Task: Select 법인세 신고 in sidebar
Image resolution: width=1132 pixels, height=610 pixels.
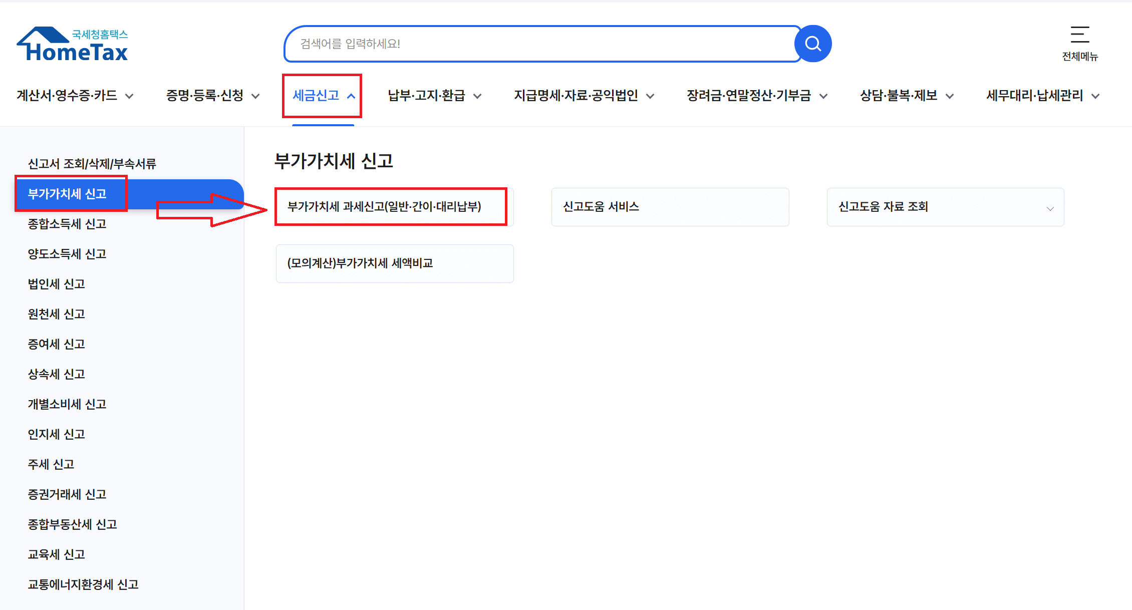Action: point(57,284)
